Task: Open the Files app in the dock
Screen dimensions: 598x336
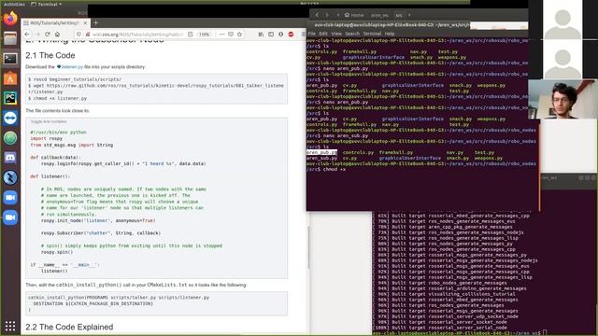Action: coord(10,38)
